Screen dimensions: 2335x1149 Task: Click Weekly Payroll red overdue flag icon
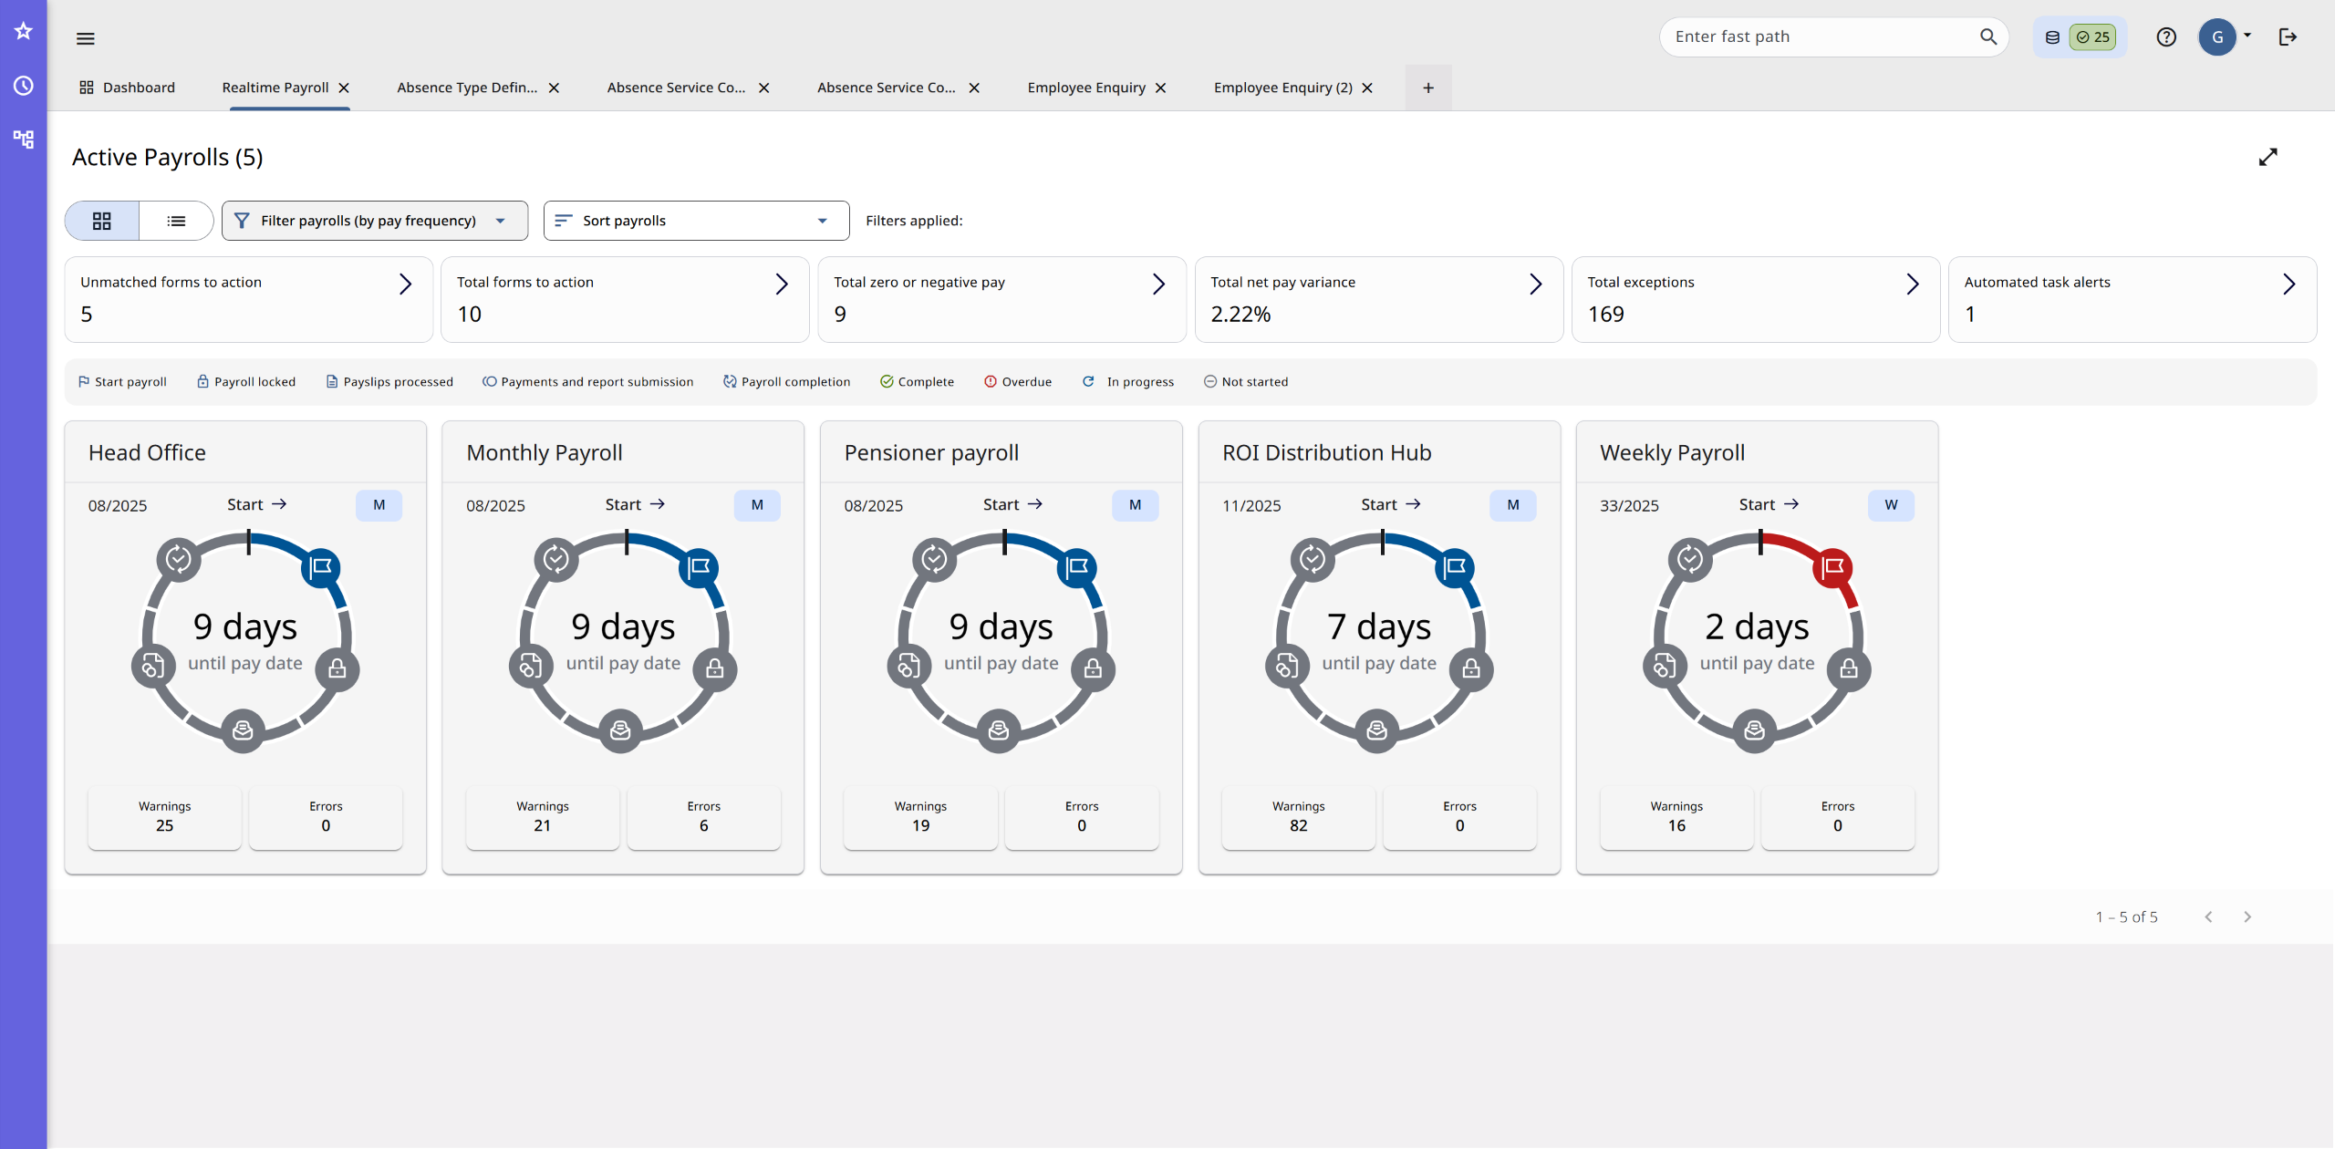[x=1832, y=567]
